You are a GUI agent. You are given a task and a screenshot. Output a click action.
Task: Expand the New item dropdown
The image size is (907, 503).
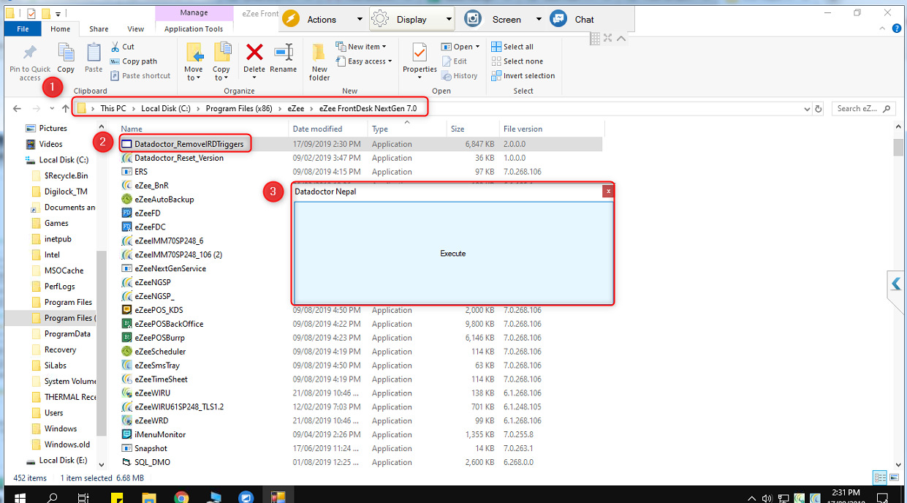click(384, 47)
